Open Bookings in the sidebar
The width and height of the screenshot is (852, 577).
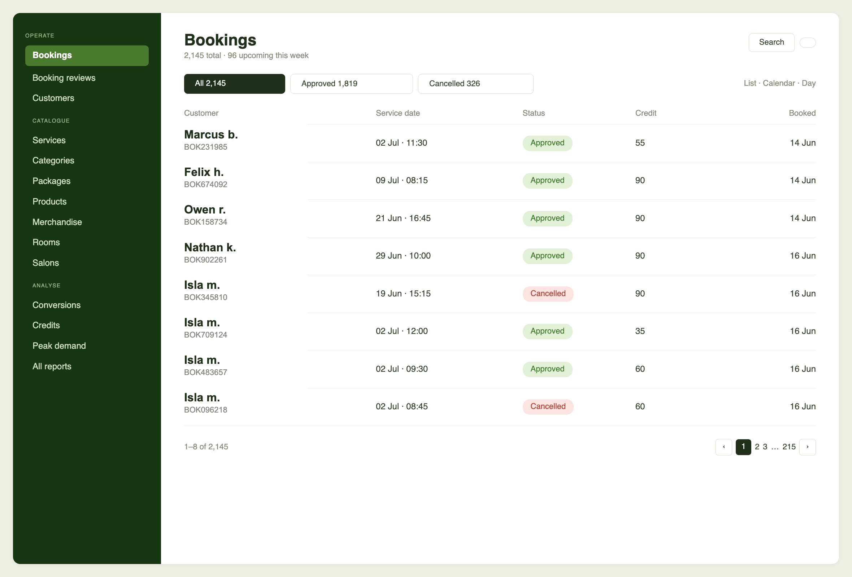point(87,55)
